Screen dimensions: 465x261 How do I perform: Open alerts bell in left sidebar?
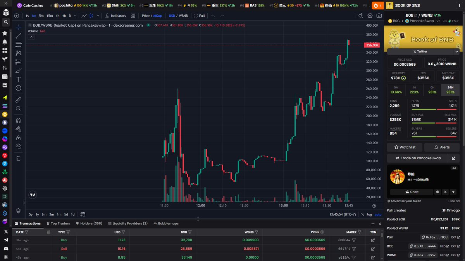click(x=5, y=42)
